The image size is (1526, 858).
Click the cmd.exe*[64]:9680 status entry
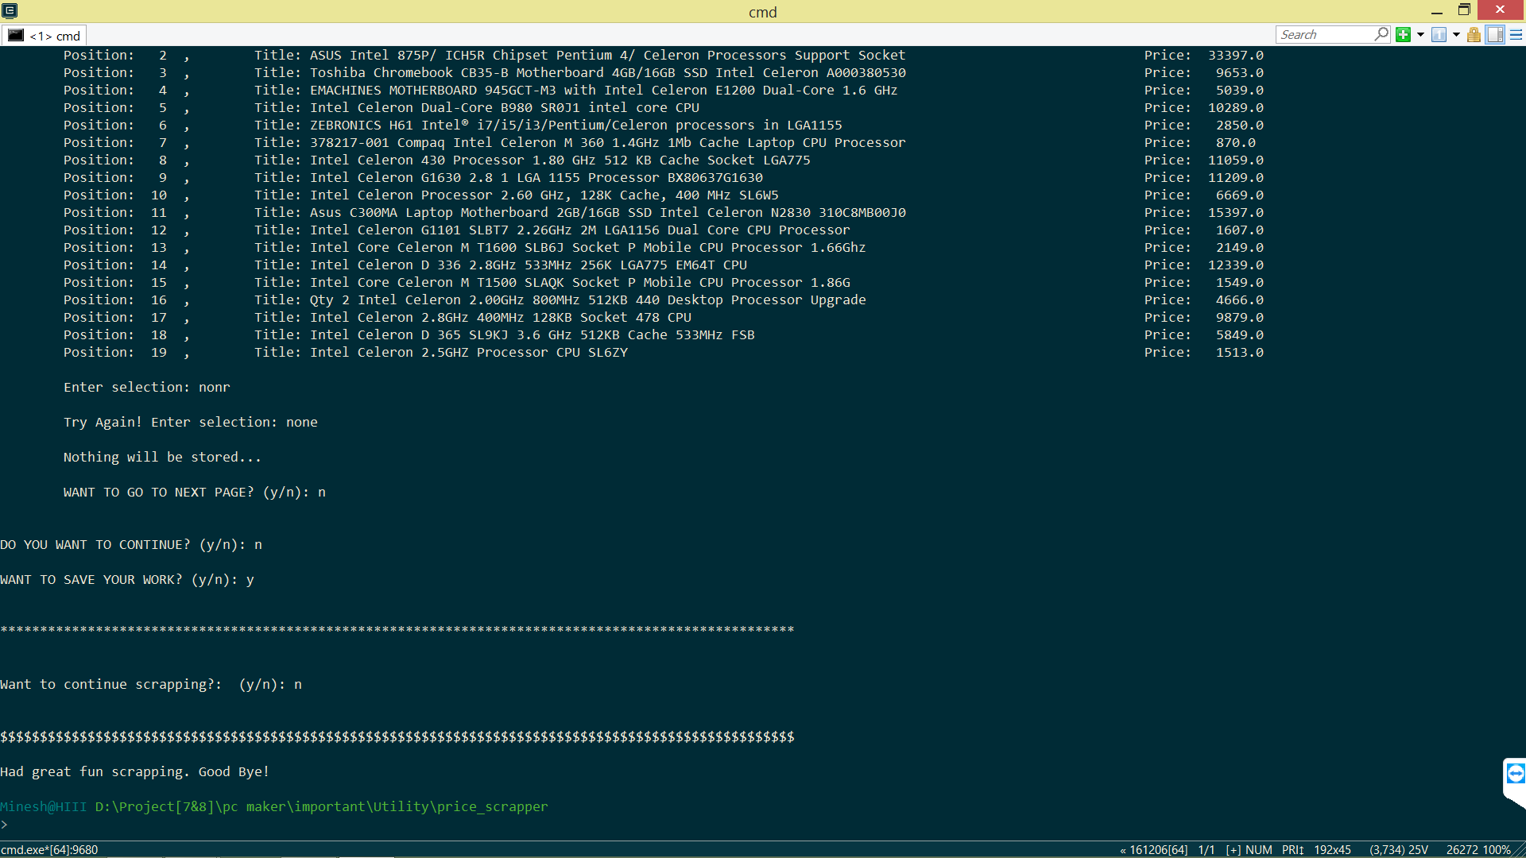(x=49, y=850)
